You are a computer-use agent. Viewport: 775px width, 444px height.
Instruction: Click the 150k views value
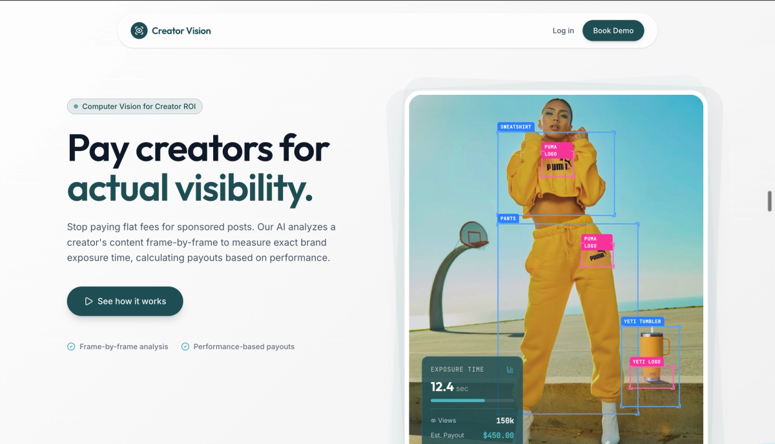(x=505, y=421)
